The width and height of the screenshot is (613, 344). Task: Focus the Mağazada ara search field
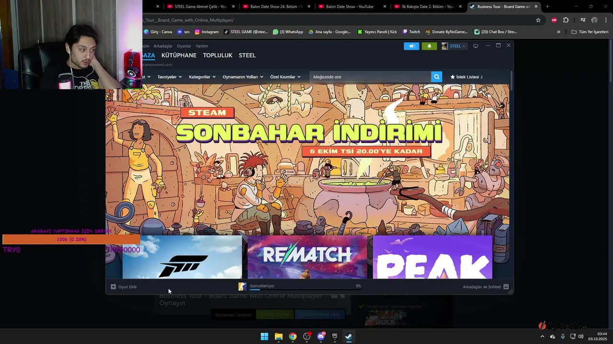(370, 77)
